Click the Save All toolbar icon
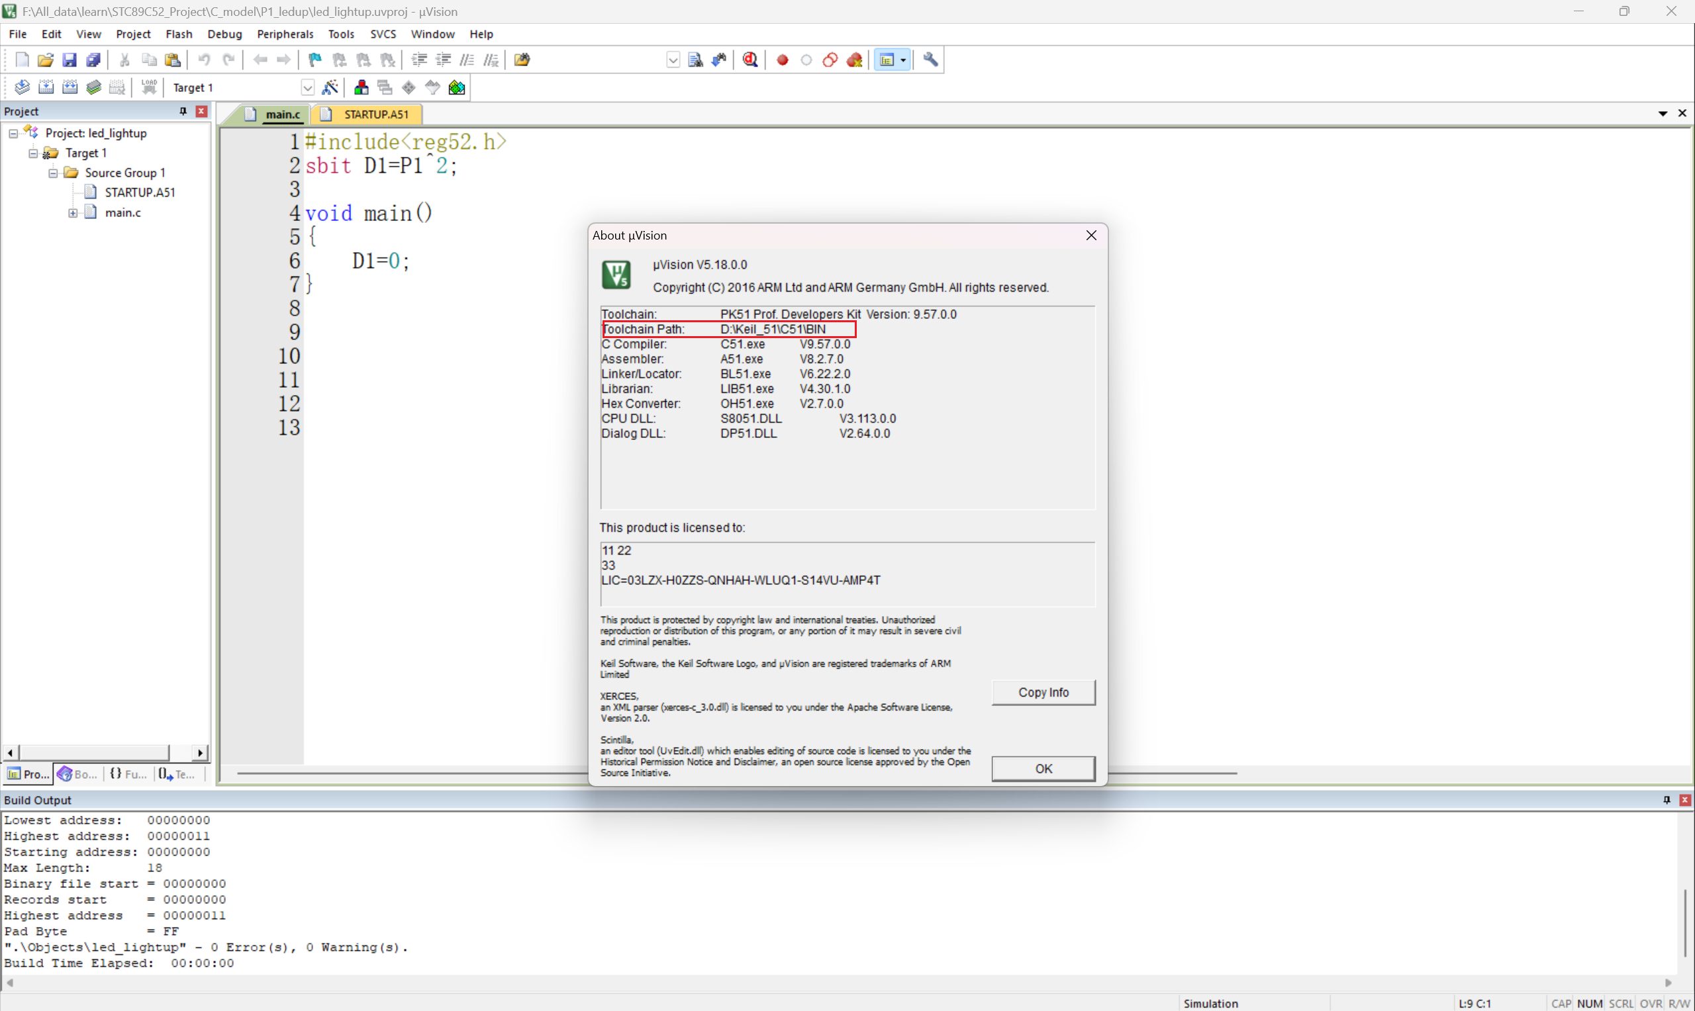The image size is (1695, 1011). click(93, 60)
